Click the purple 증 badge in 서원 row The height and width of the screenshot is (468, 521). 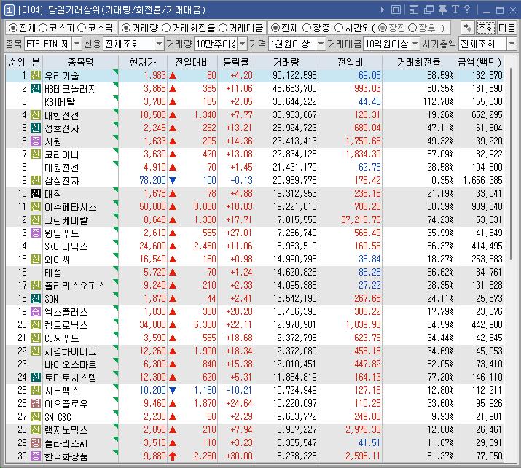click(x=36, y=141)
